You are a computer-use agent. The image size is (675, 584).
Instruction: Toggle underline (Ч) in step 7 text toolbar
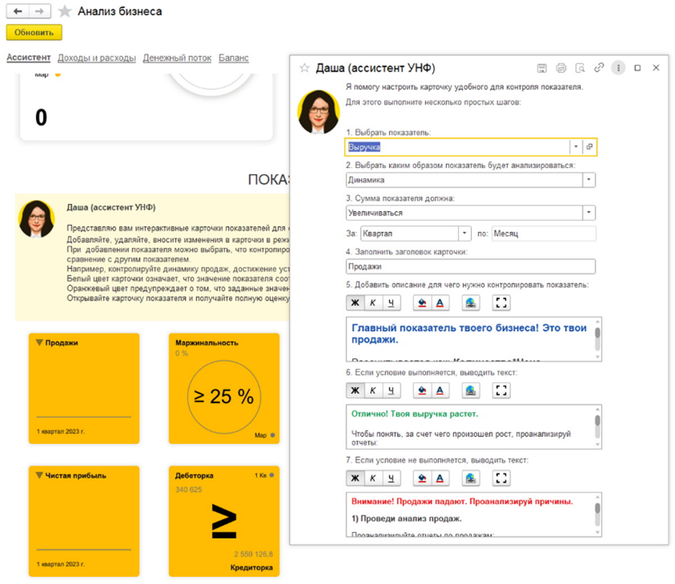coord(391,478)
